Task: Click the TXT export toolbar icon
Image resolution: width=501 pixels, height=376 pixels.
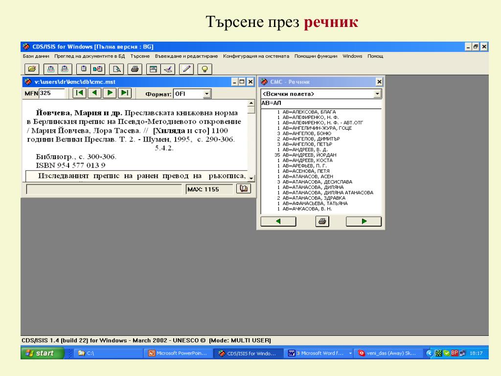Action: click(x=51, y=69)
